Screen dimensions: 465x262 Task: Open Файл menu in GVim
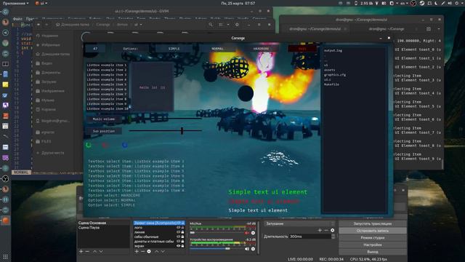(17, 19)
